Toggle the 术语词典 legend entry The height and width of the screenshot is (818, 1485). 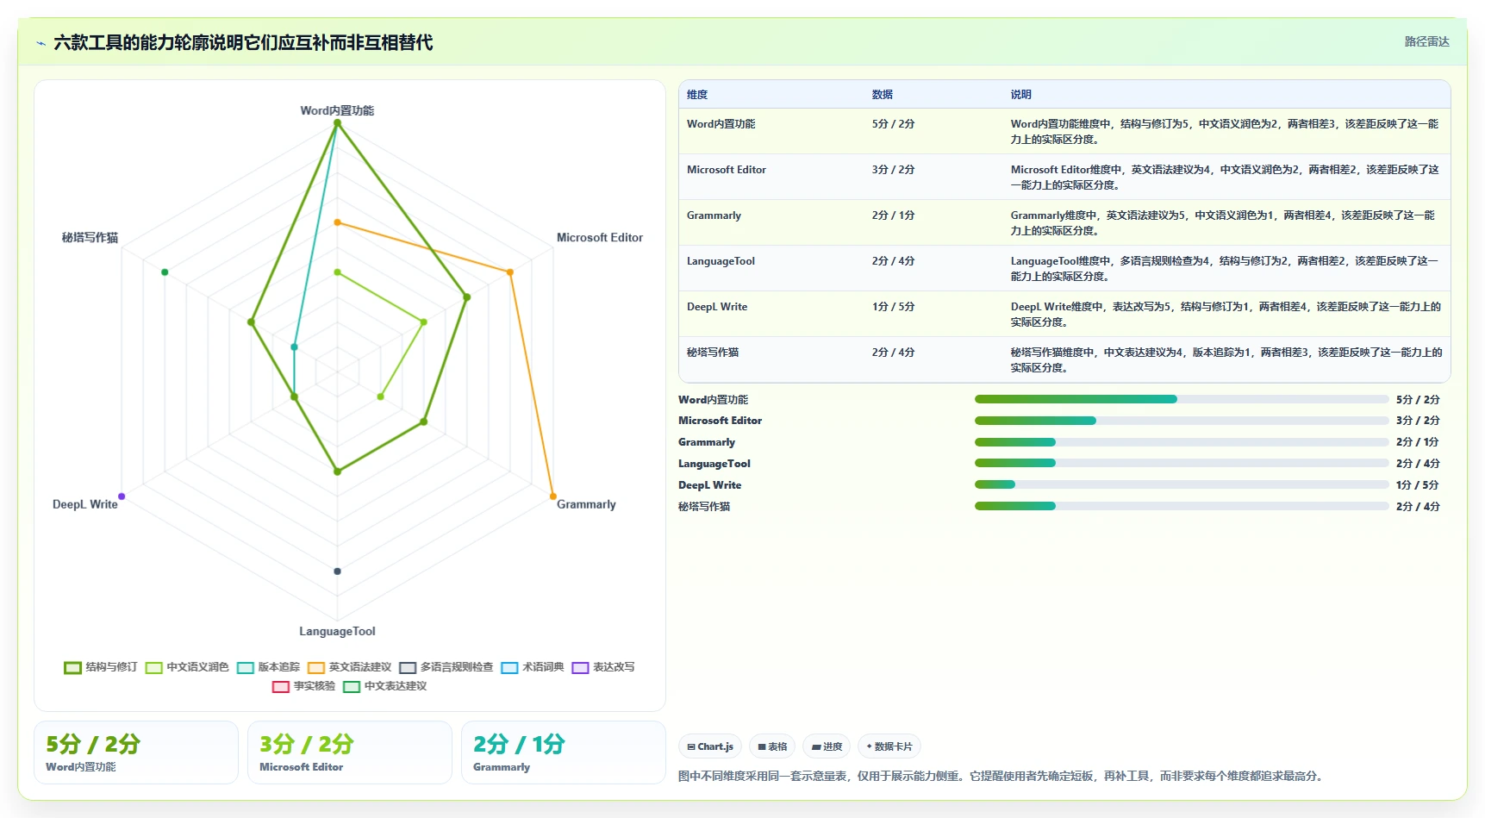pyautogui.click(x=533, y=667)
